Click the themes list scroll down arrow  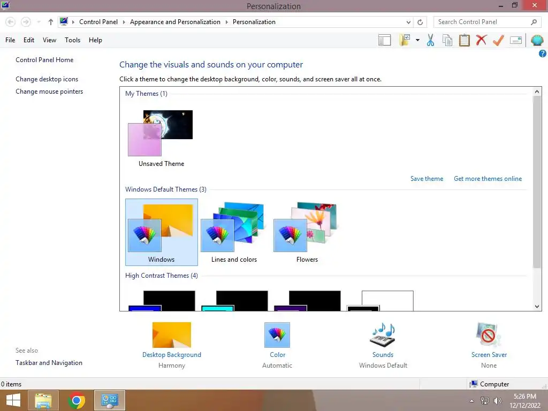click(x=537, y=307)
